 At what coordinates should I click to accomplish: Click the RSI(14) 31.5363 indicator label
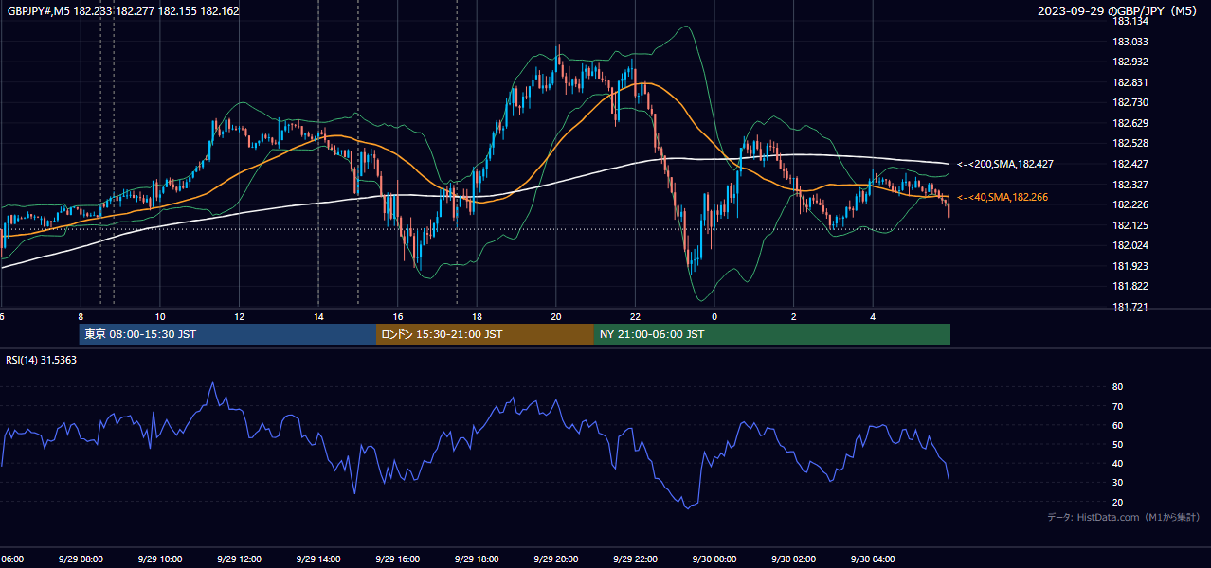(x=42, y=360)
